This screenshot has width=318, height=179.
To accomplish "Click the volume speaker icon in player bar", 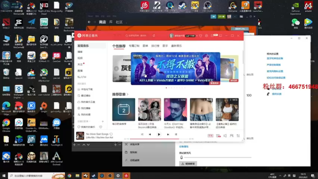I will pos(225,136).
